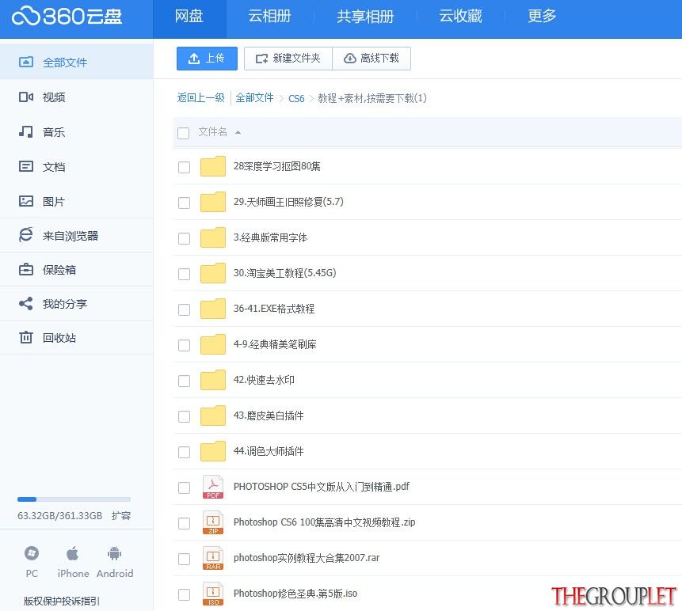Image resolution: width=682 pixels, height=611 pixels.
Task: Click the 回收站 trash icon
Action: coord(26,338)
